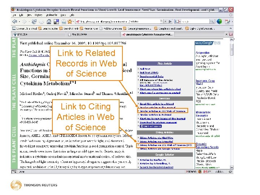This screenshot has width=260, height=195.
Task: Click 'Search for Related Content' link
Action: (x=156, y=167)
